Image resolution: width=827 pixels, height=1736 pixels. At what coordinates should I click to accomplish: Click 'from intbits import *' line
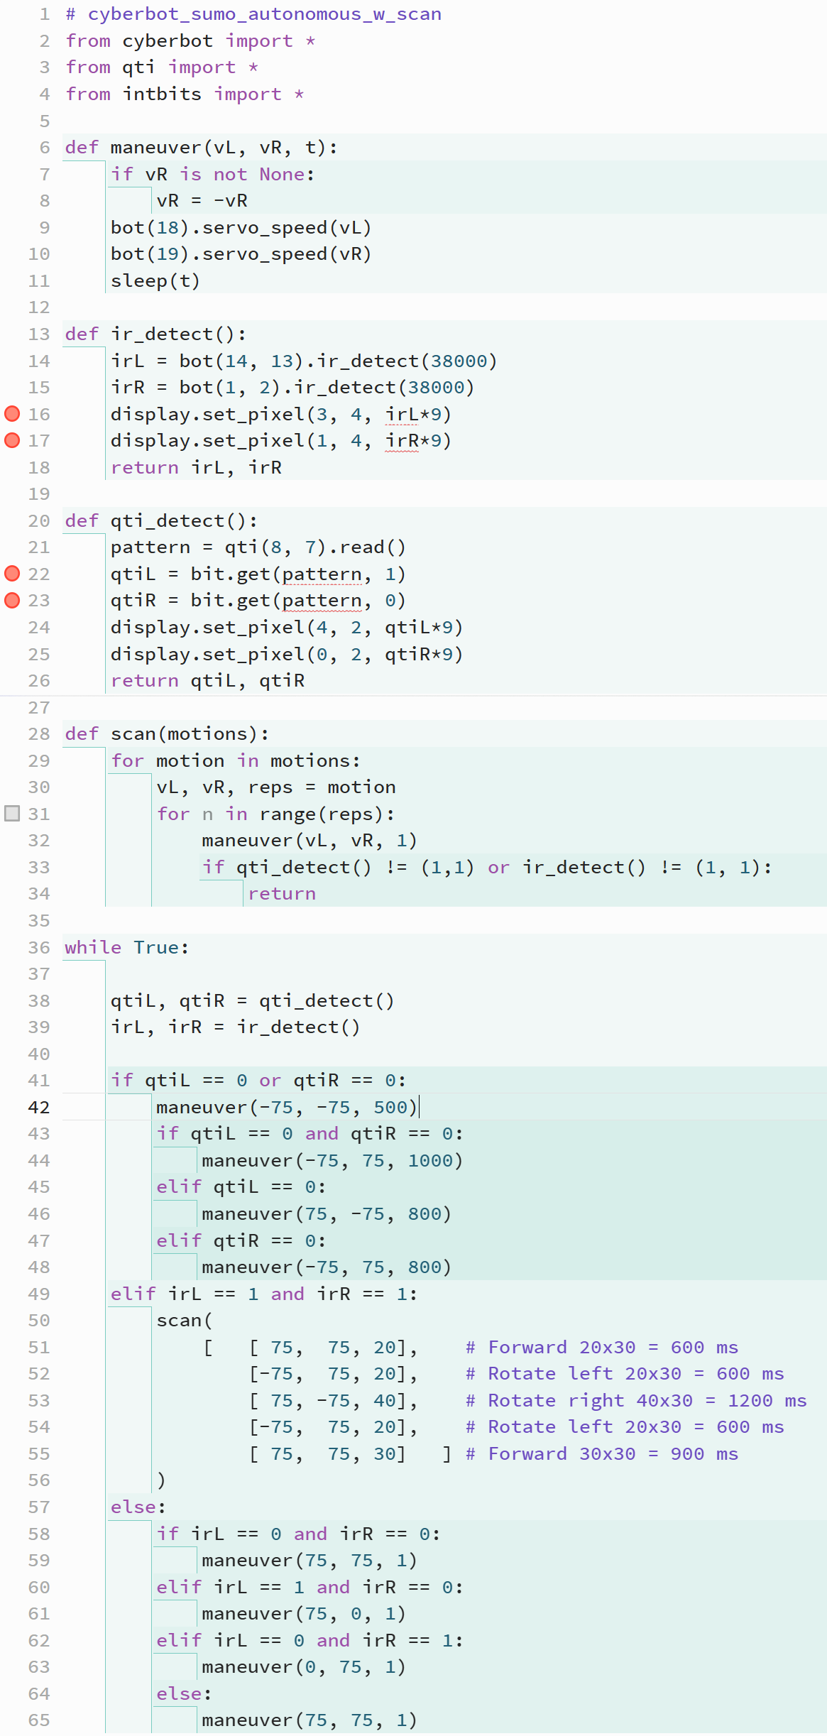pos(185,94)
